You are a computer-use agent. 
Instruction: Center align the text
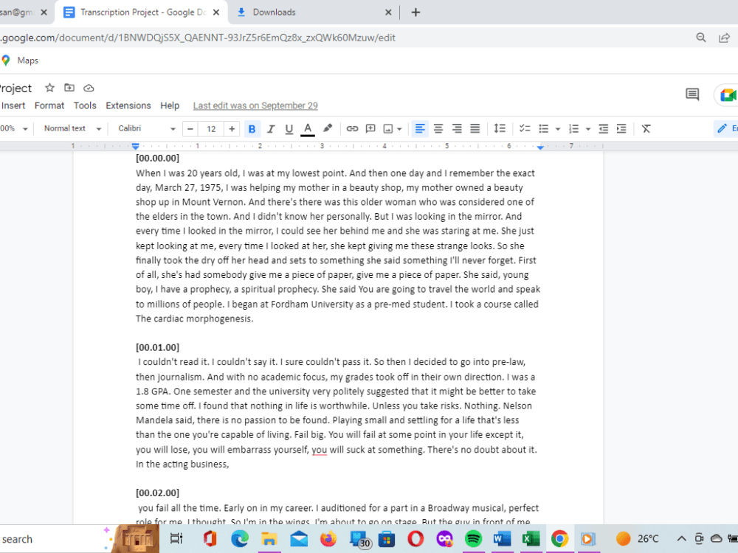[438, 129]
